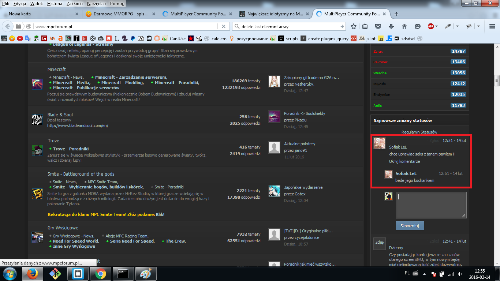Click Ukryj komentarze to hide comments
This screenshot has height=281, width=500.
point(404,161)
